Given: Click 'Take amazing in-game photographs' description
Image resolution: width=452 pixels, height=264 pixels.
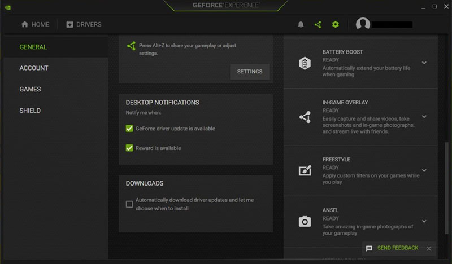Looking at the screenshot, I should click(x=368, y=230).
